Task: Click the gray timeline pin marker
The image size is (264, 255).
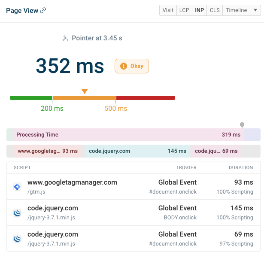Action: point(242,125)
